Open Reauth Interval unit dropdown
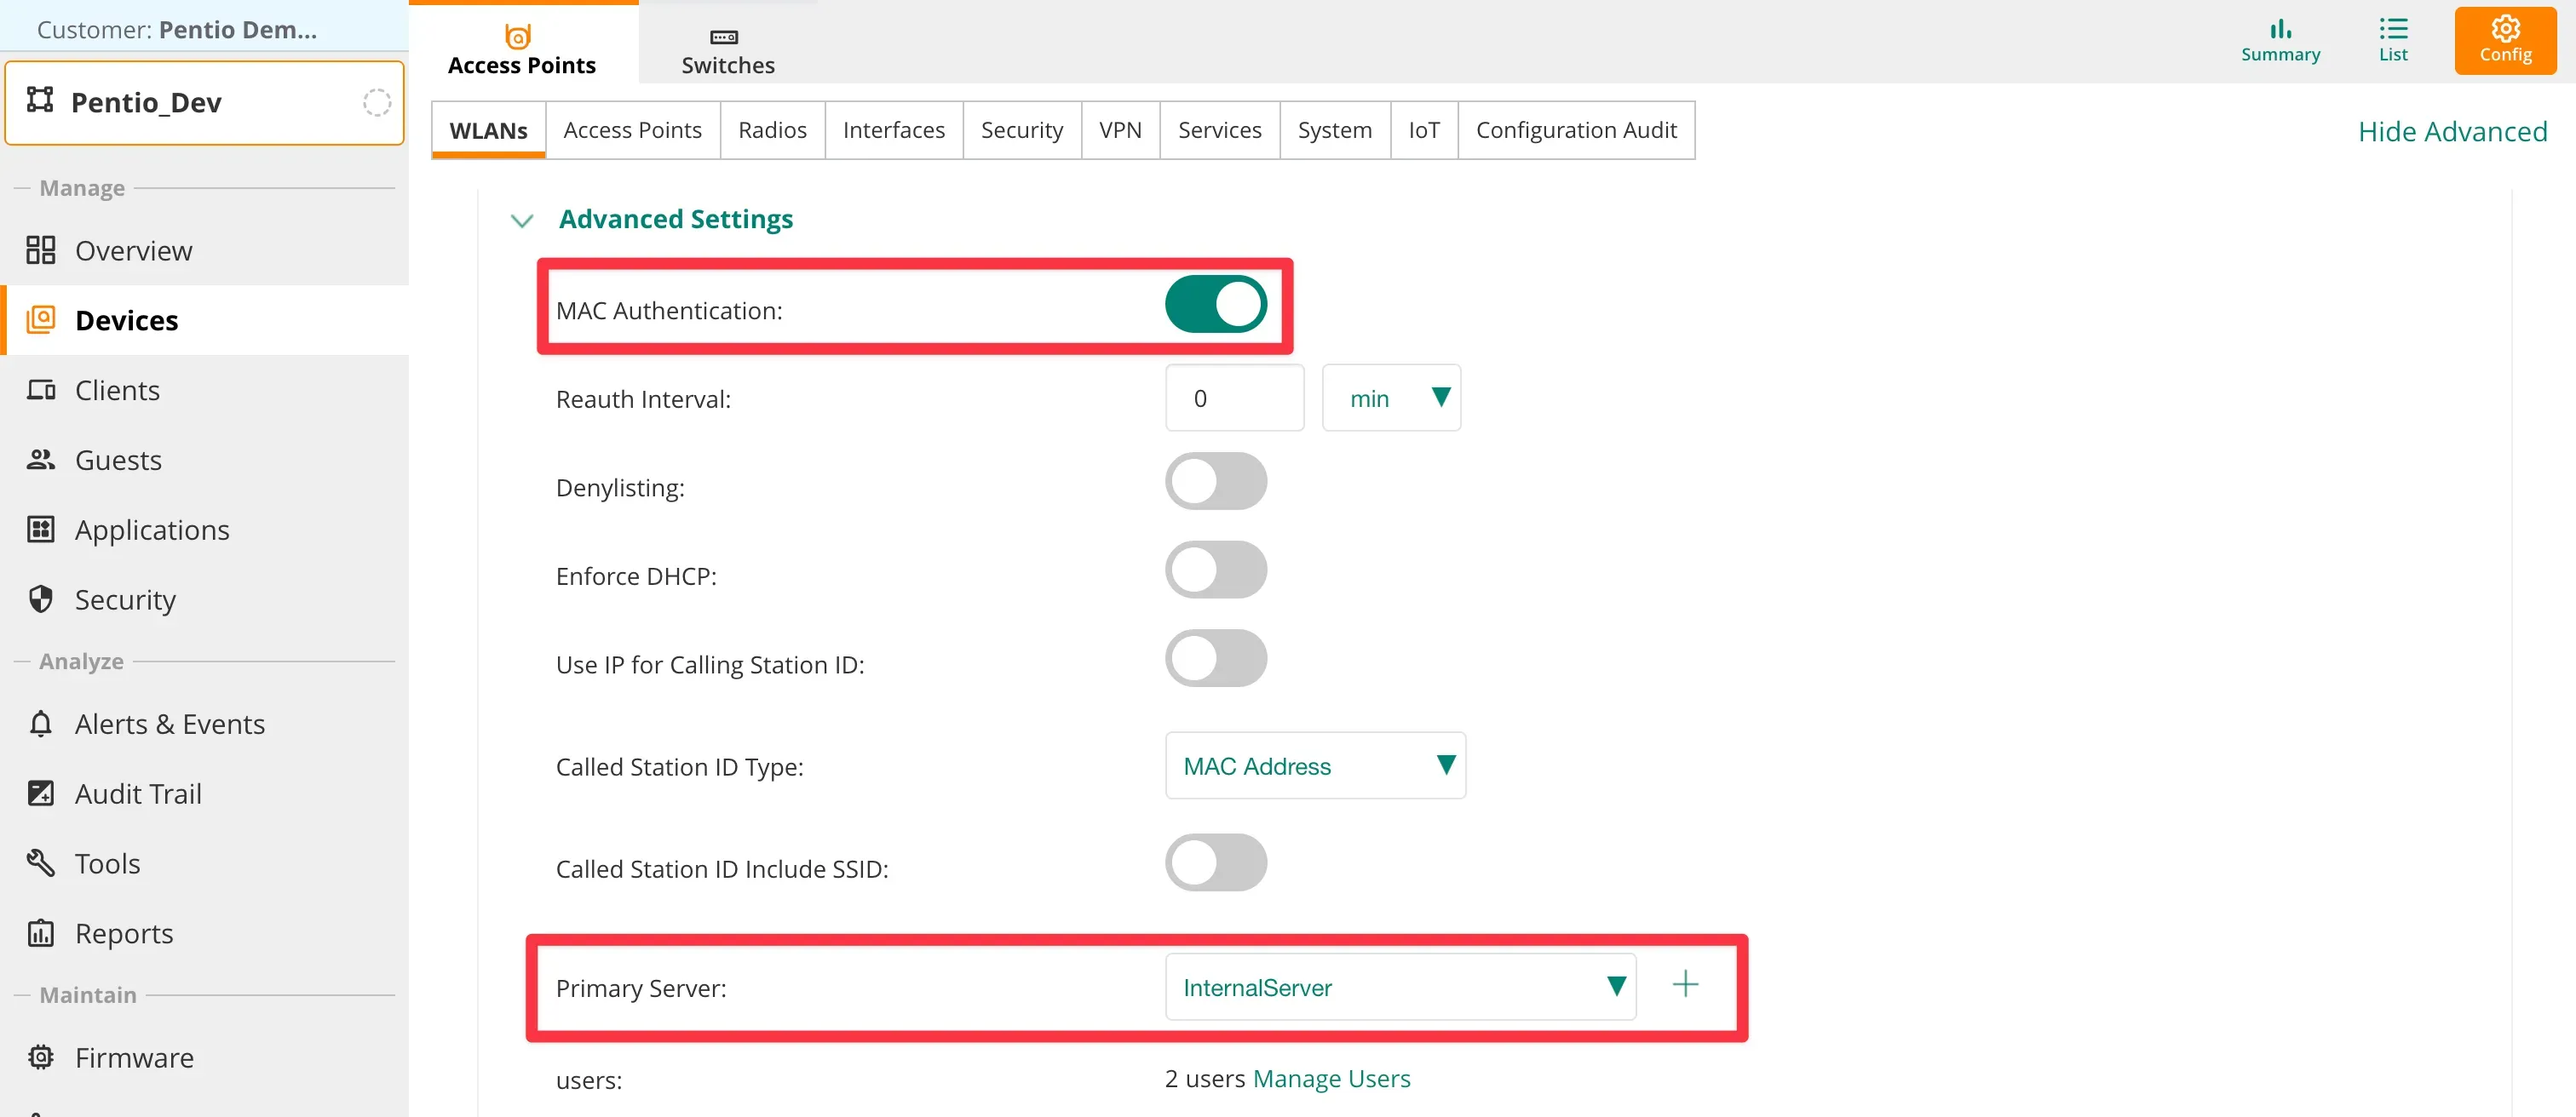 pos(1390,398)
